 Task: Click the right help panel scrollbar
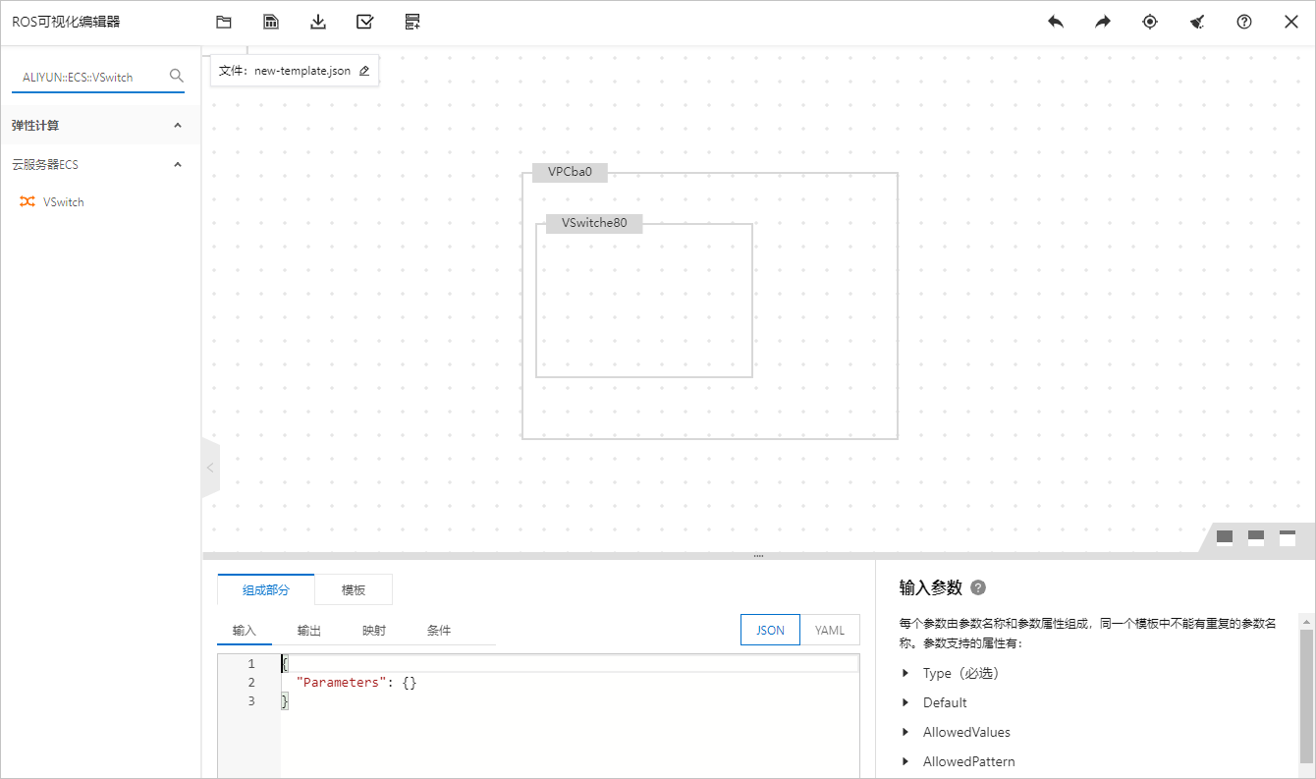1306,697
